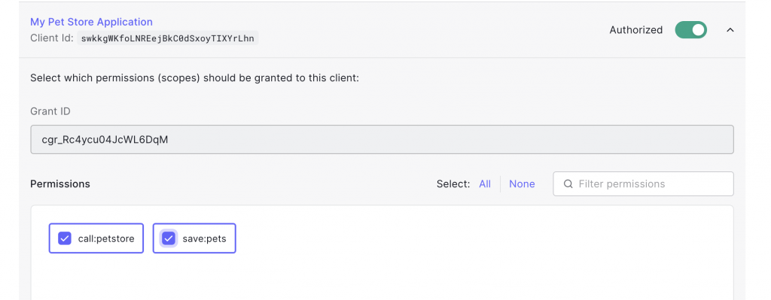Uncheck the call:petstore checkbox
The width and height of the screenshot is (771, 300).
(x=65, y=238)
